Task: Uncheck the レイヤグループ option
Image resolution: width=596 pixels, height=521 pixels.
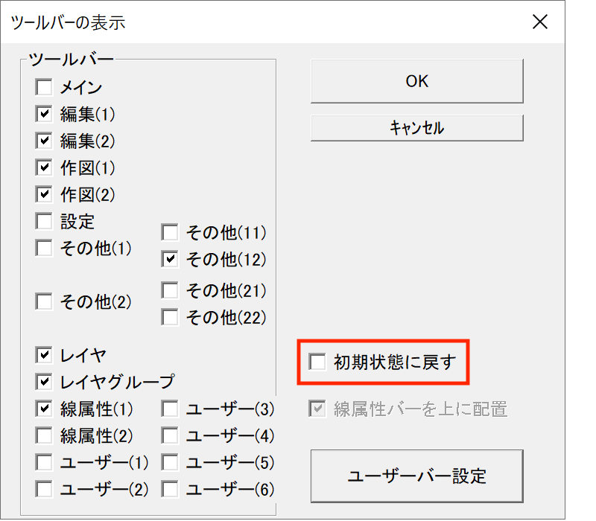Action: [43, 382]
